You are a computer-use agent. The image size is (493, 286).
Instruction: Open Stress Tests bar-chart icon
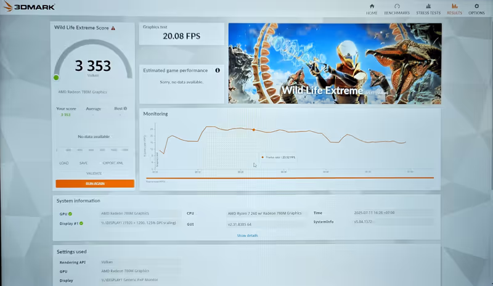[x=428, y=6]
